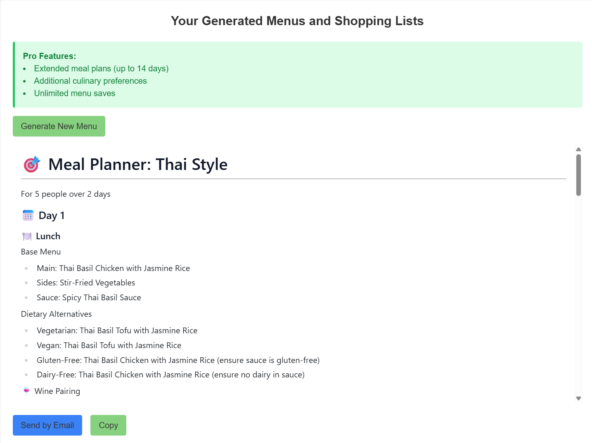The height and width of the screenshot is (443, 592).
Task: Click the target dart icon beside Meal Planner
Action: [x=32, y=164]
